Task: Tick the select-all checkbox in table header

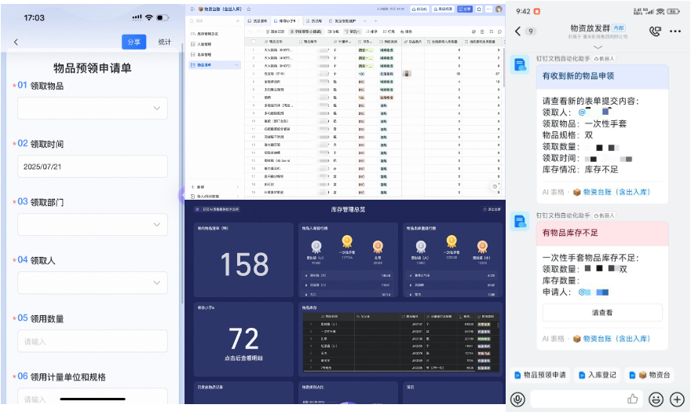Action: pos(254,41)
